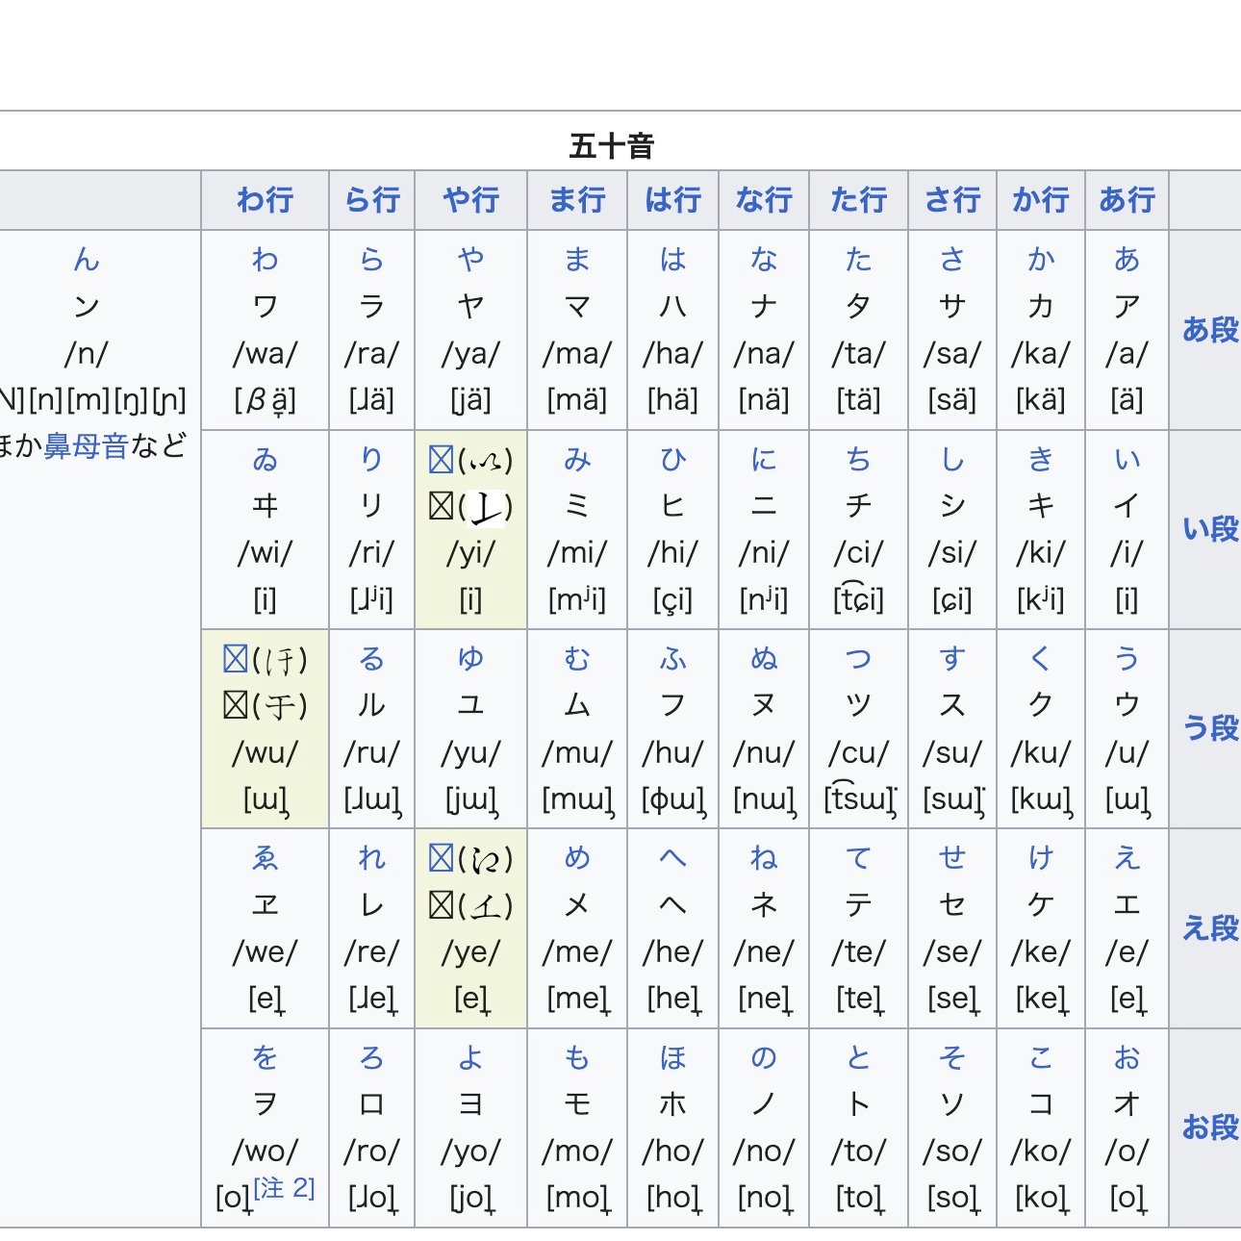Click the missing glyph box in /yi/ cell
The image size is (1241, 1241).
[x=442, y=460]
